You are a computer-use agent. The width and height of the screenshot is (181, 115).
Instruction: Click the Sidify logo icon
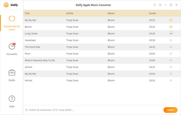6,5
